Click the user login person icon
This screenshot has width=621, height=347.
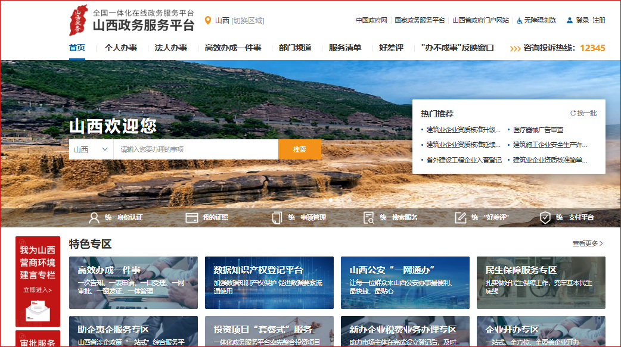pyautogui.click(x=570, y=20)
